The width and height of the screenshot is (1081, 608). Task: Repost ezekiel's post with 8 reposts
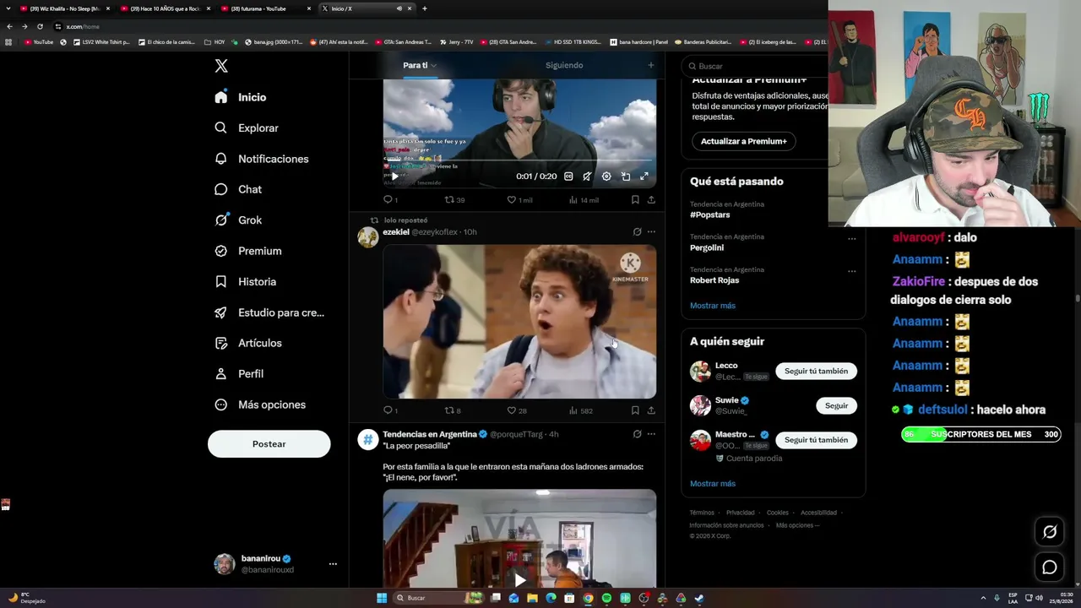(453, 410)
